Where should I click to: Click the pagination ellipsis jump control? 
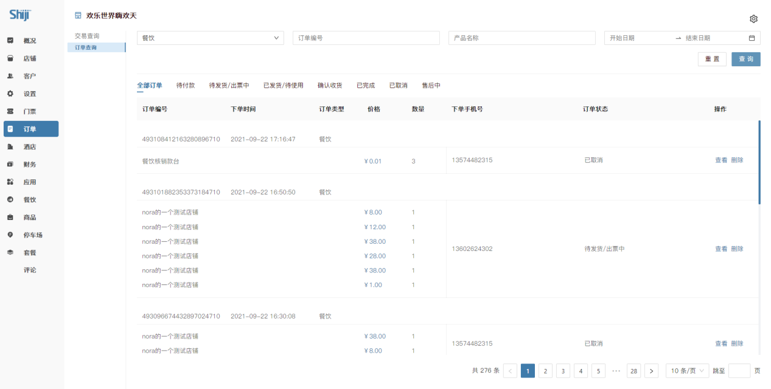point(616,371)
